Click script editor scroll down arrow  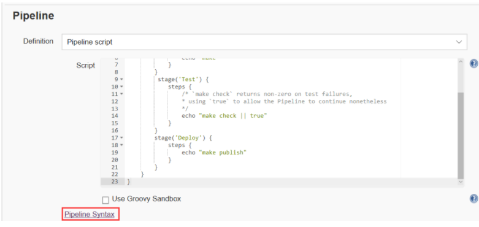tap(461, 182)
